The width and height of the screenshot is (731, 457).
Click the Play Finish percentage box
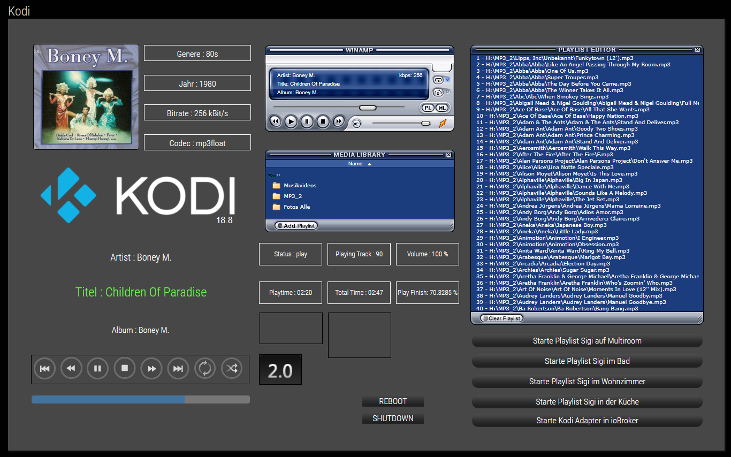(x=428, y=293)
